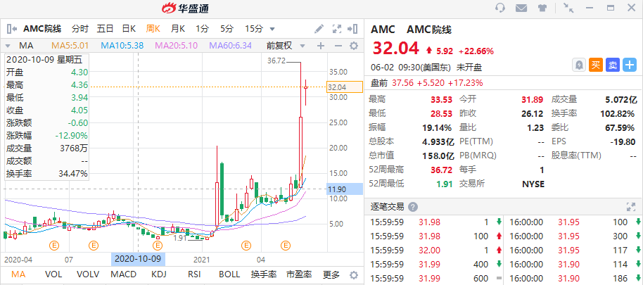Open the mail messages icon

pos(521,8)
